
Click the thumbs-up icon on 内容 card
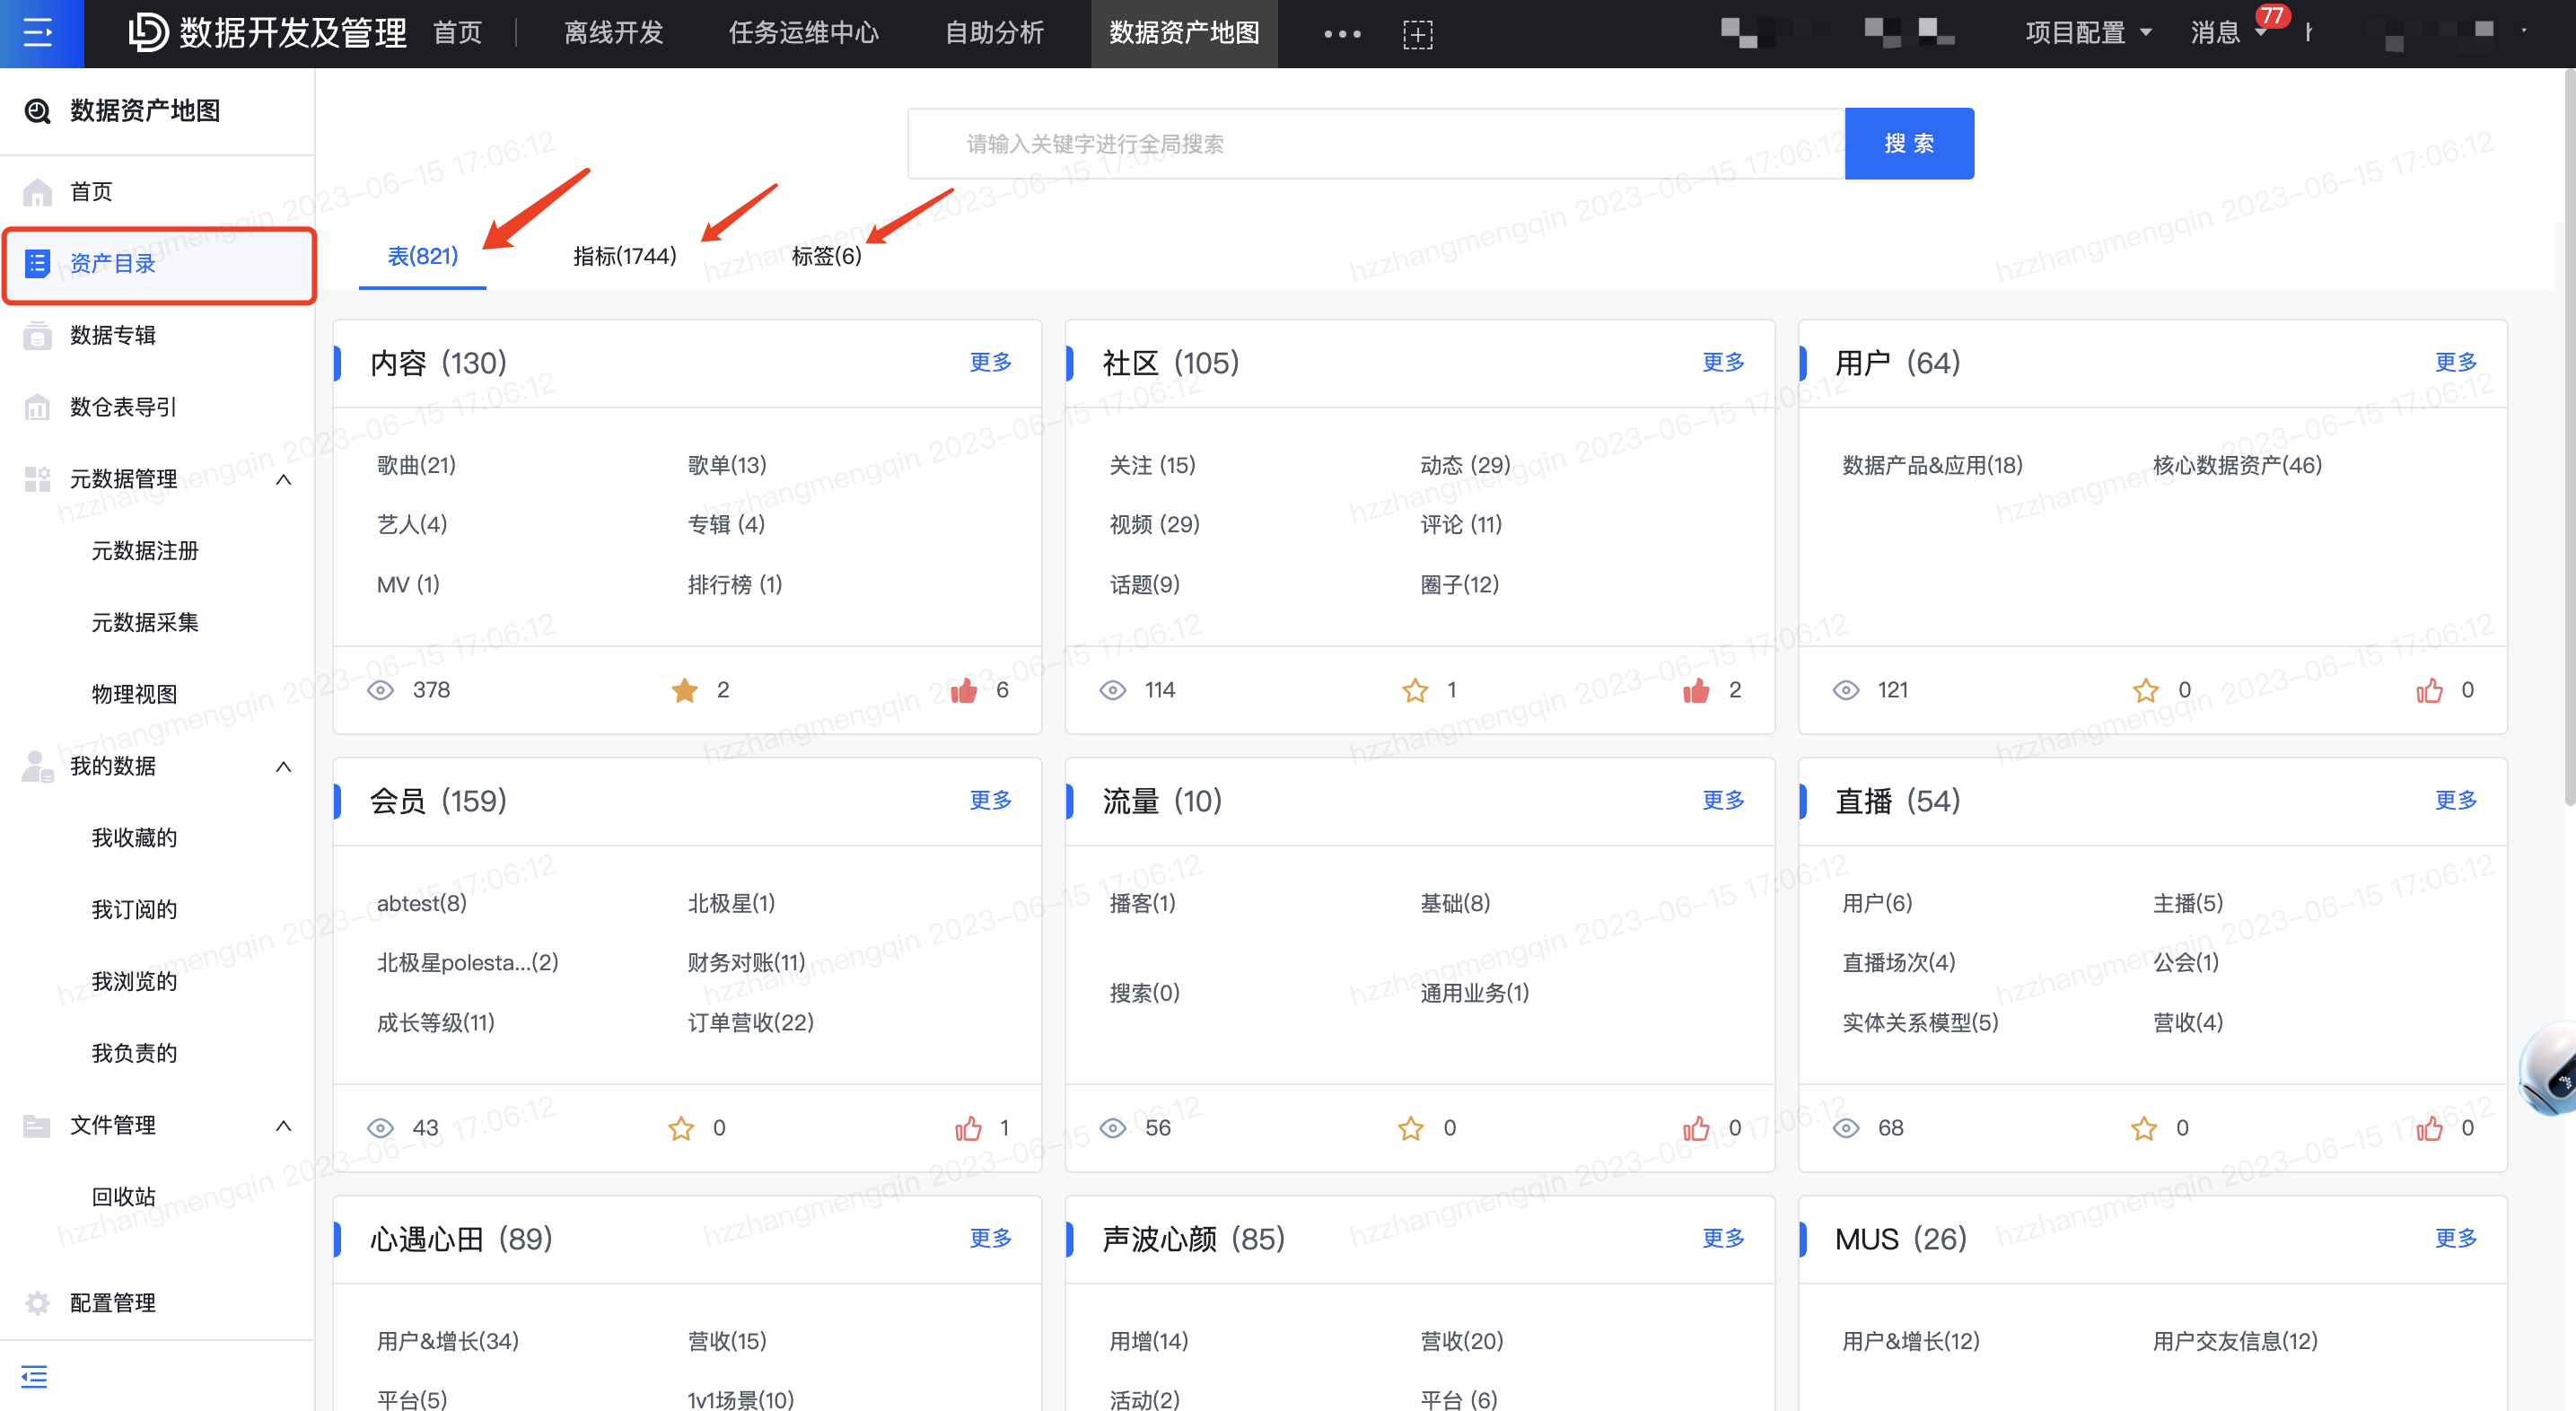click(964, 690)
